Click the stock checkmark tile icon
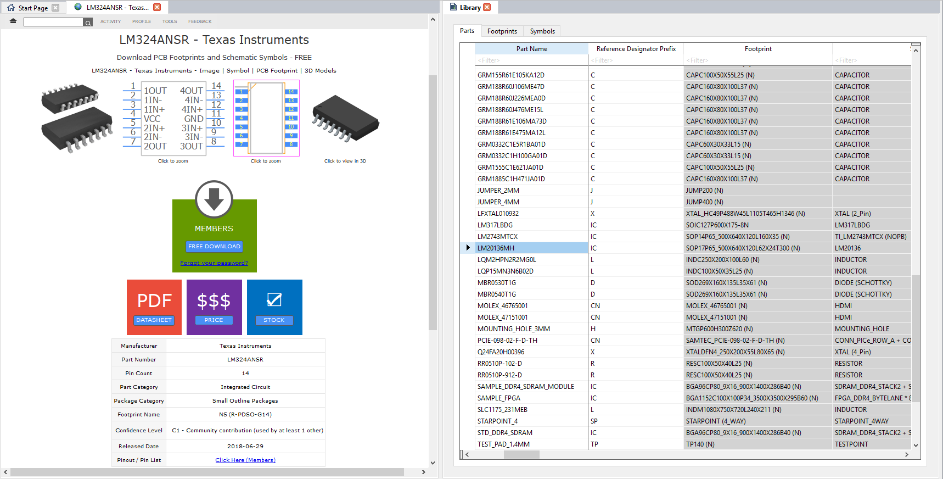943x479 pixels. [274, 299]
